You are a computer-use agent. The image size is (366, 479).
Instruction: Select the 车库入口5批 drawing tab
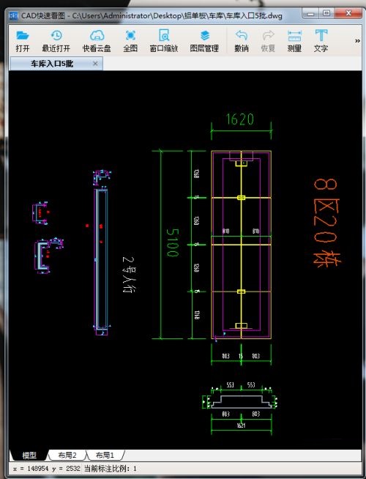pyautogui.click(x=56, y=64)
